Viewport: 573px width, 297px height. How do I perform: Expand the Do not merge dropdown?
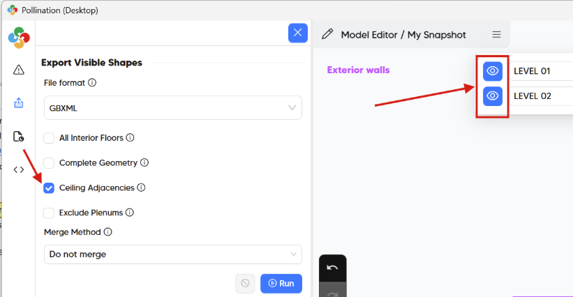(172, 254)
